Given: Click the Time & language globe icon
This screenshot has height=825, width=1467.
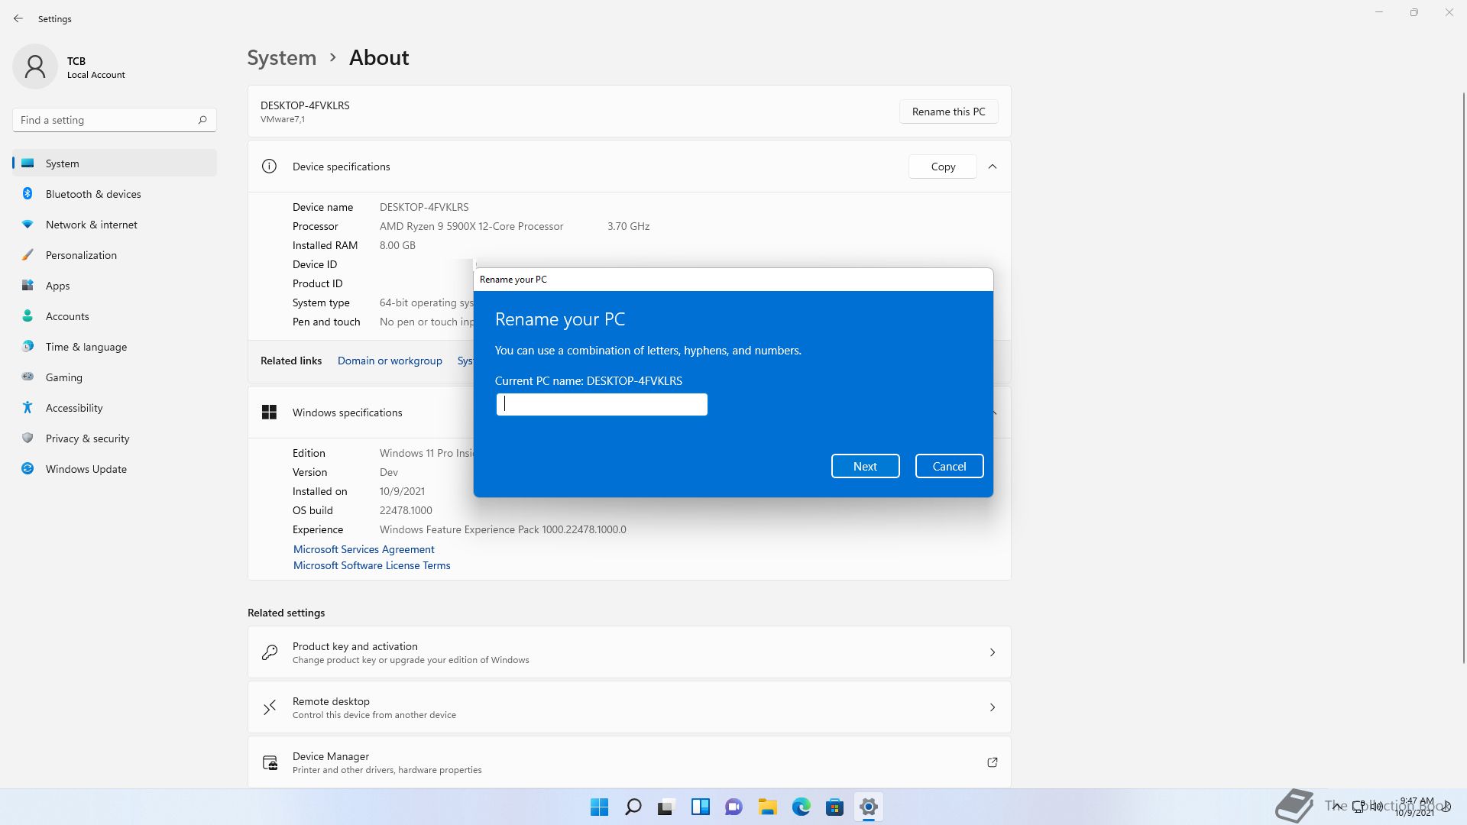Looking at the screenshot, I should [28, 347].
